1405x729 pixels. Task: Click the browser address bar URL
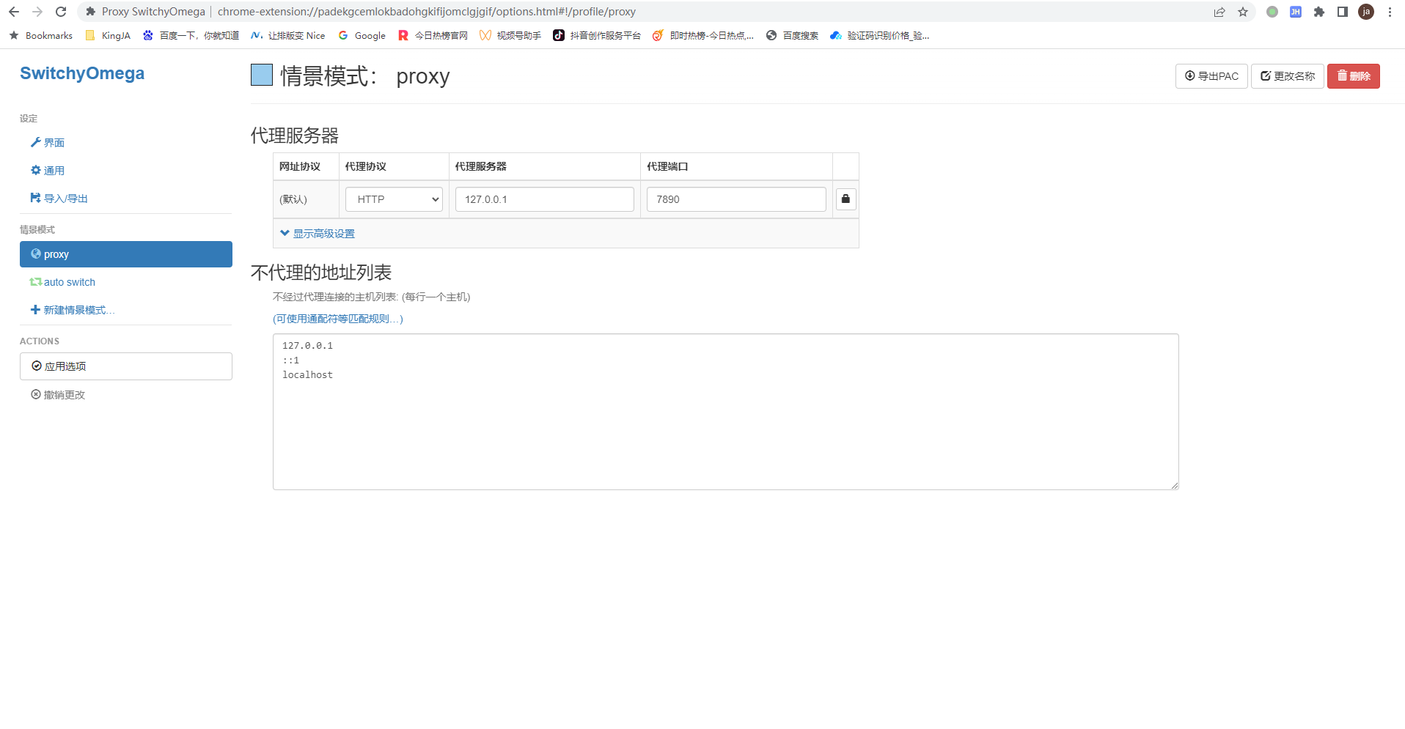click(427, 12)
